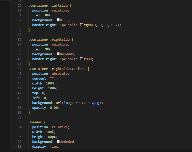The height and width of the screenshot is (152, 192).
Task: Open the rgba(0, 0, 0, 0.2) color swatch
Action: (82, 25)
